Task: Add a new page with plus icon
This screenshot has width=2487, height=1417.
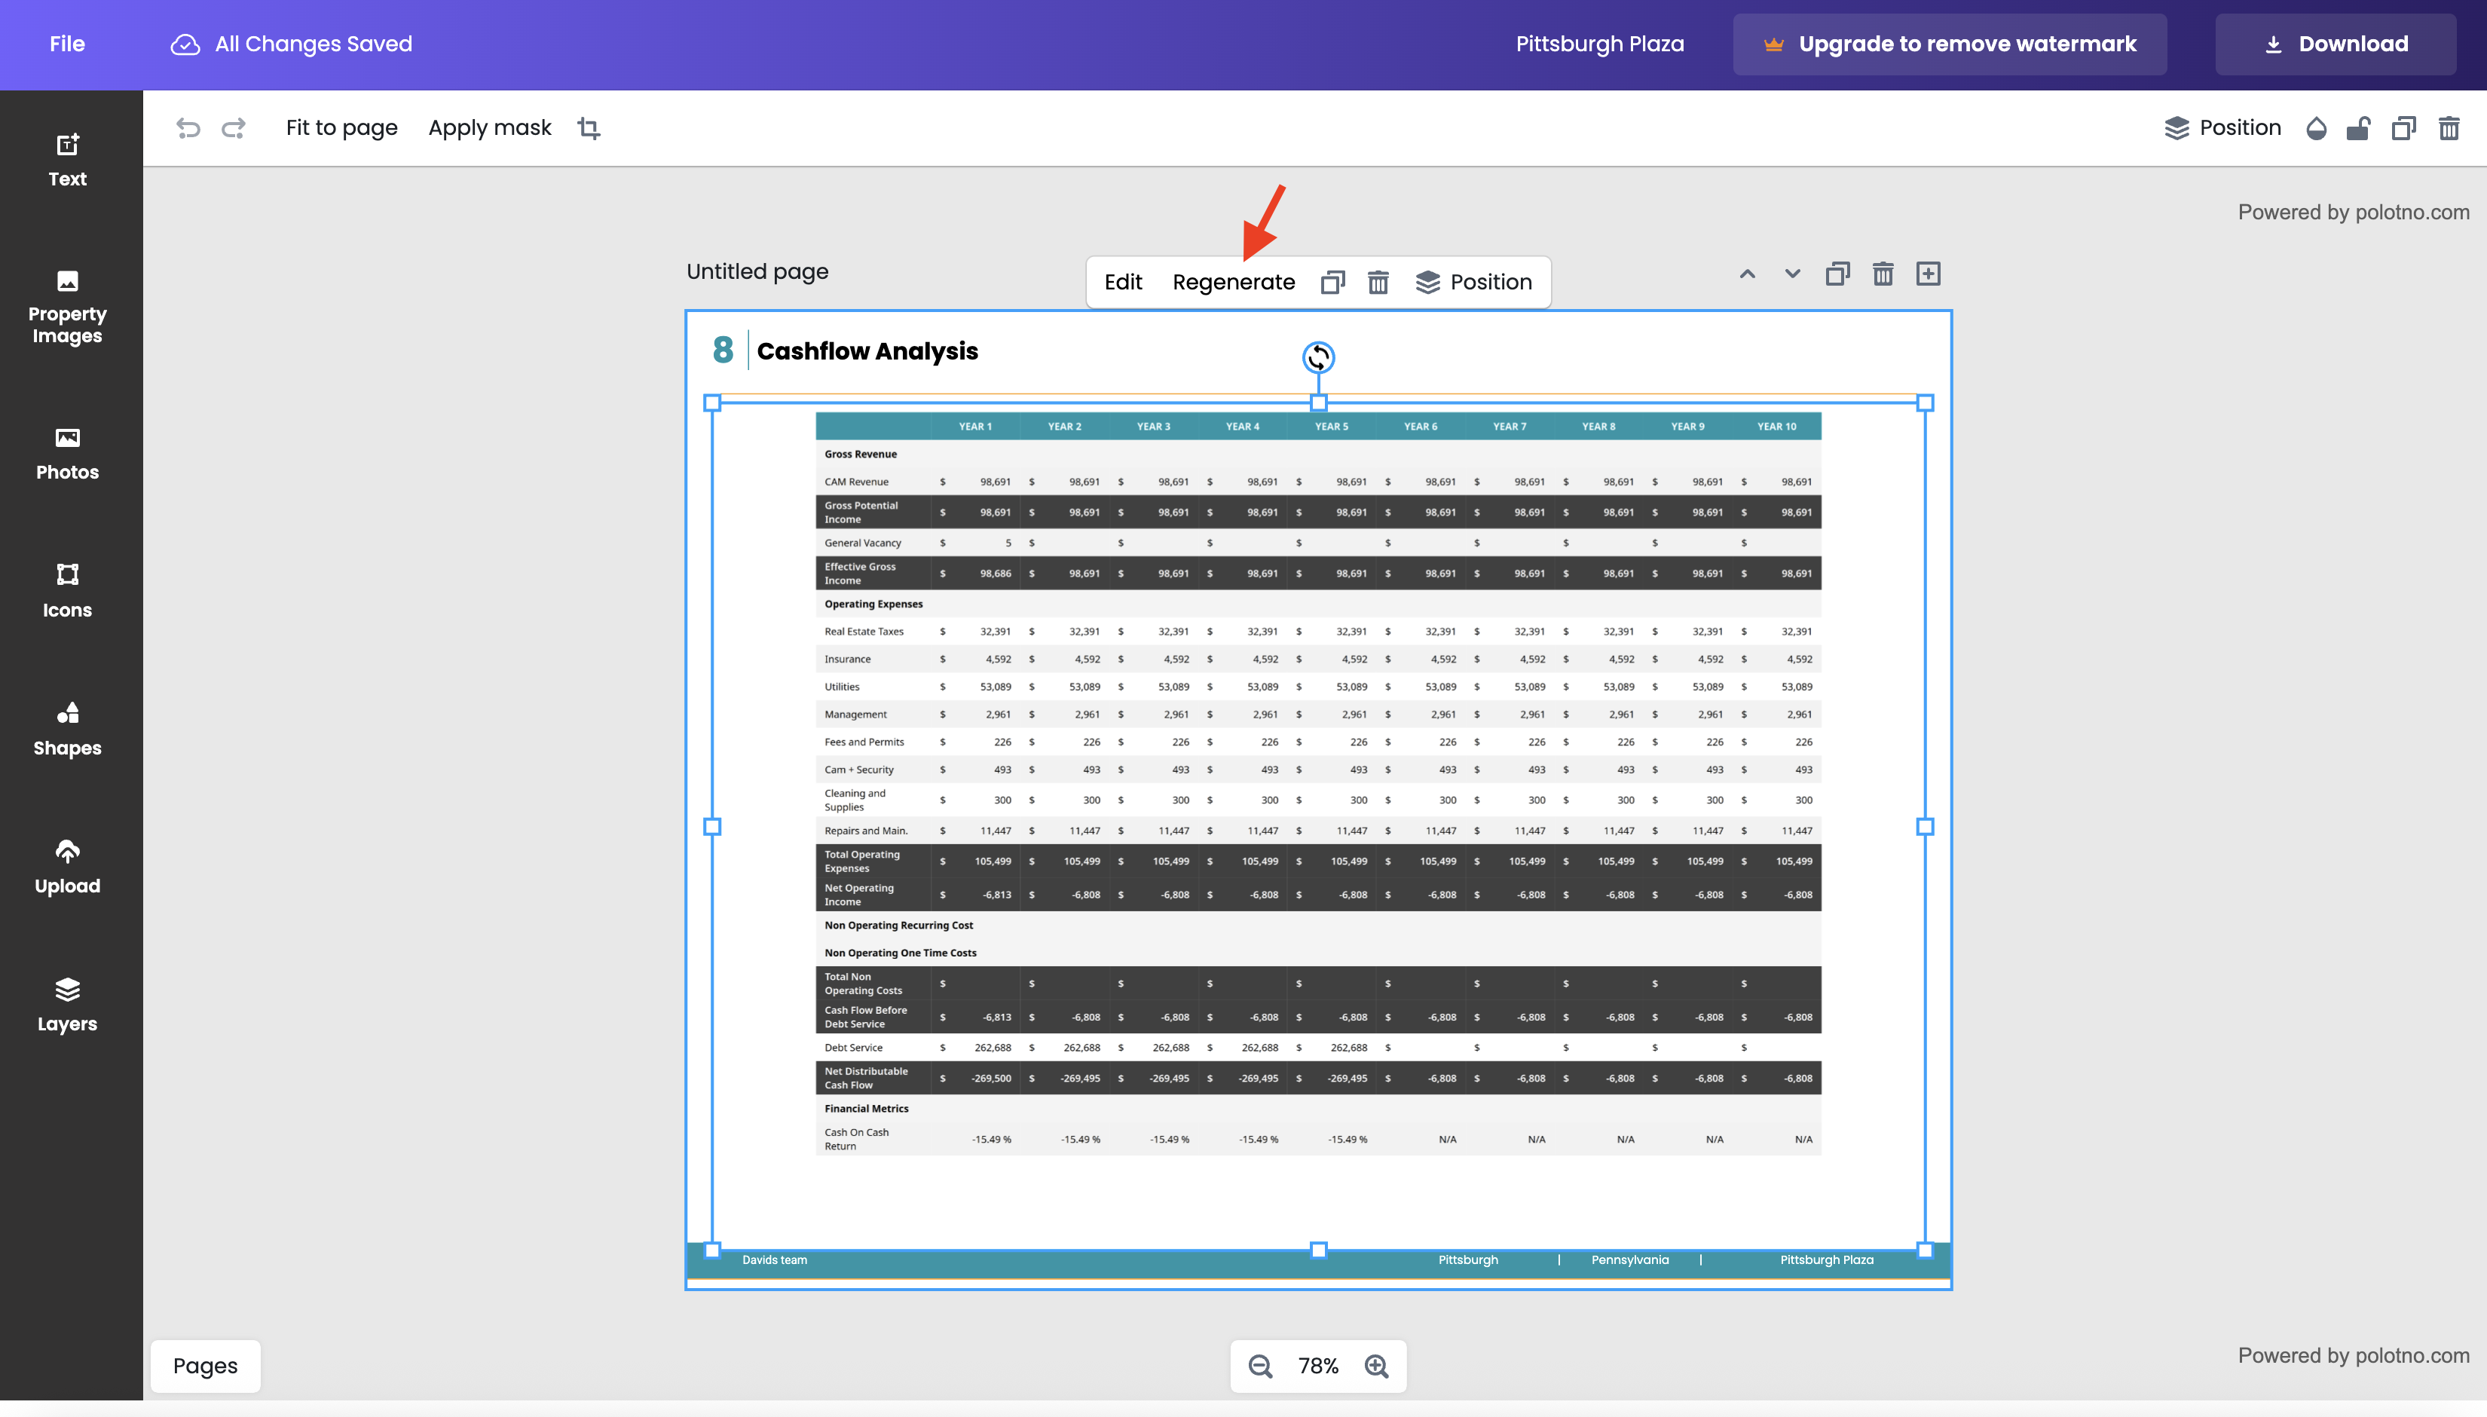Action: 1928,274
